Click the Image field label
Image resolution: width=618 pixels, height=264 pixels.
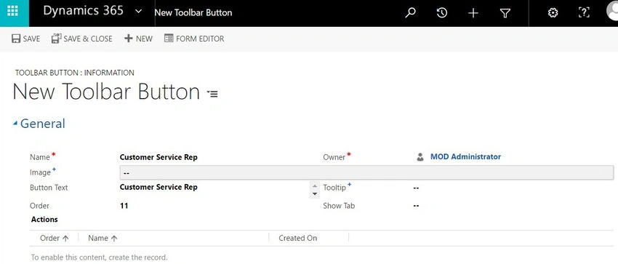40,172
